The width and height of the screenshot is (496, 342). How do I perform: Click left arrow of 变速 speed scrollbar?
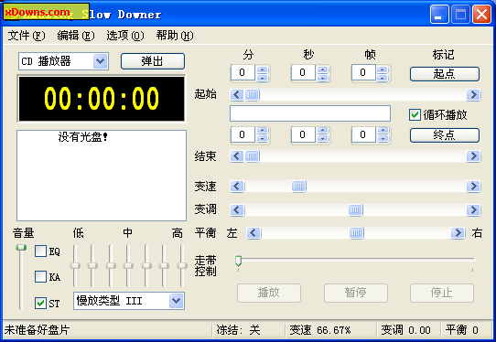[x=237, y=187]
